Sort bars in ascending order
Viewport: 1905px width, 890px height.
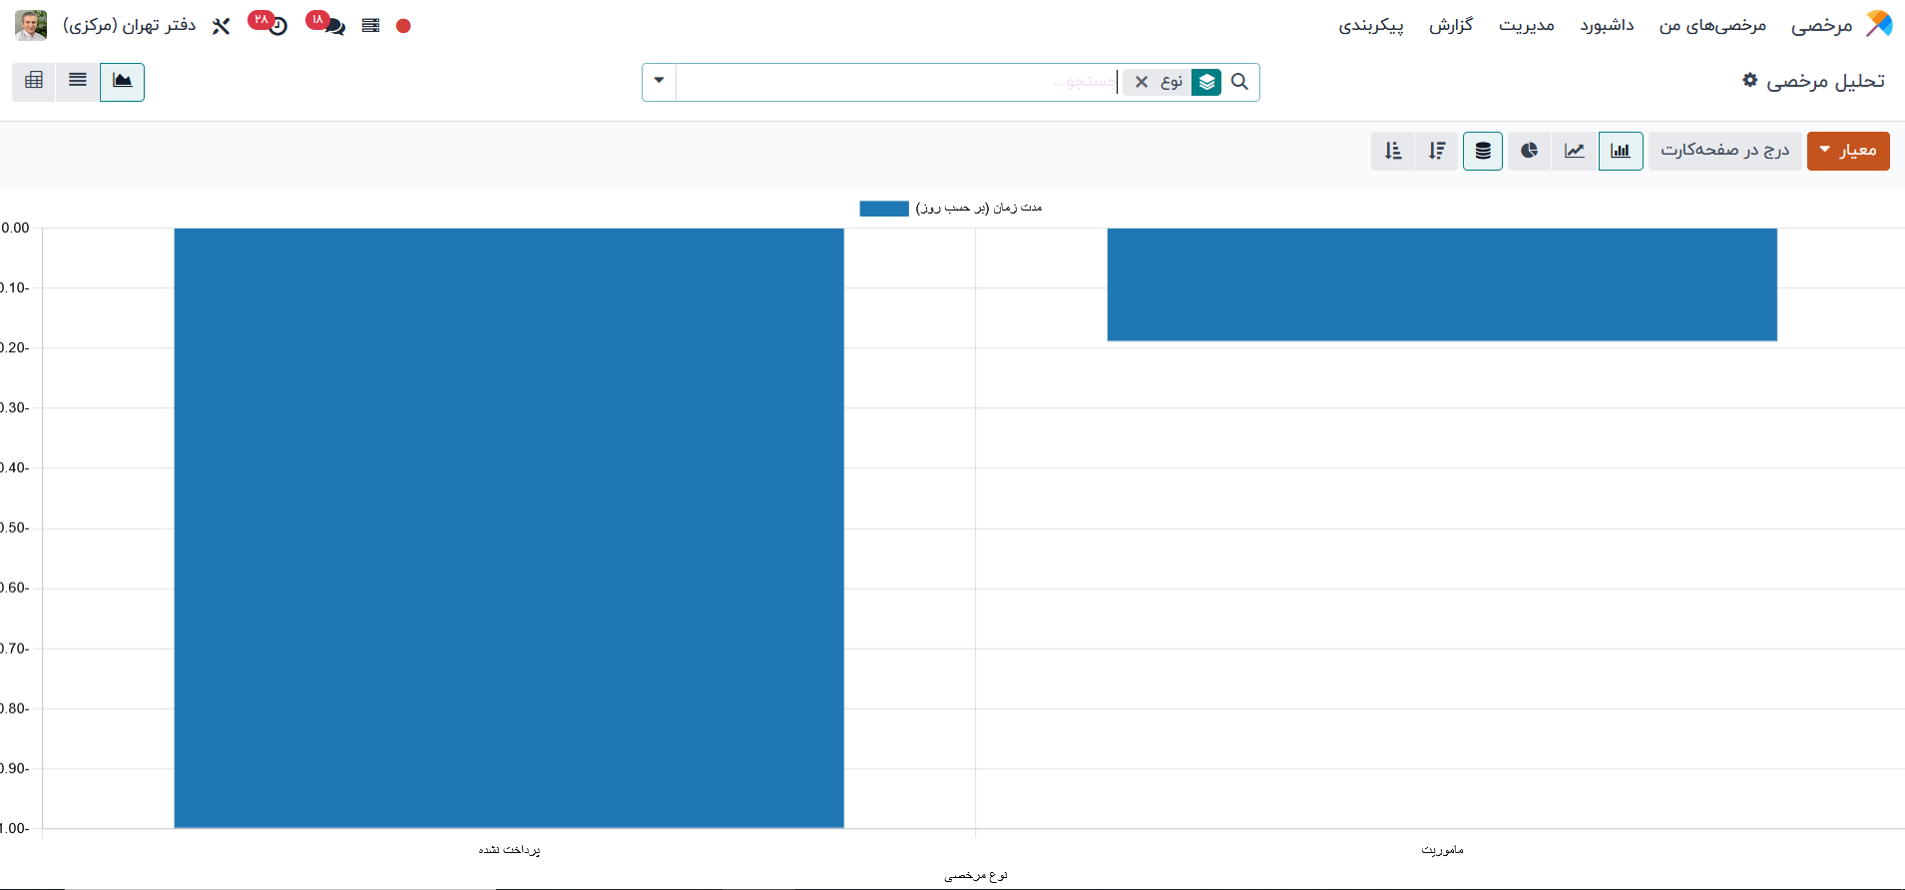click(1393, 151)
